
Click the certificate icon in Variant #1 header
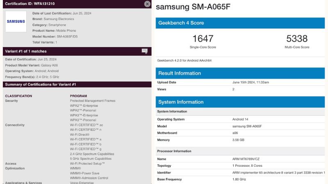(x=144, y=51)
